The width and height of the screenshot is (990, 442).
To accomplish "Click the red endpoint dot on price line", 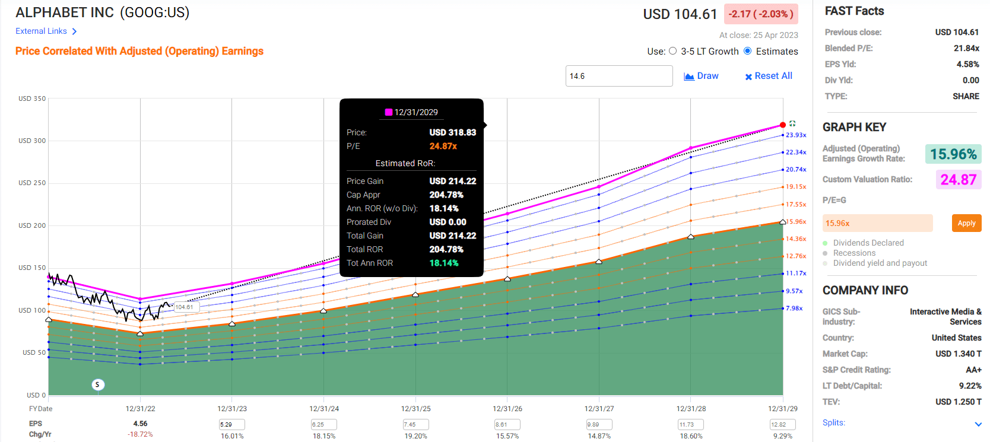I will [783, 125].
